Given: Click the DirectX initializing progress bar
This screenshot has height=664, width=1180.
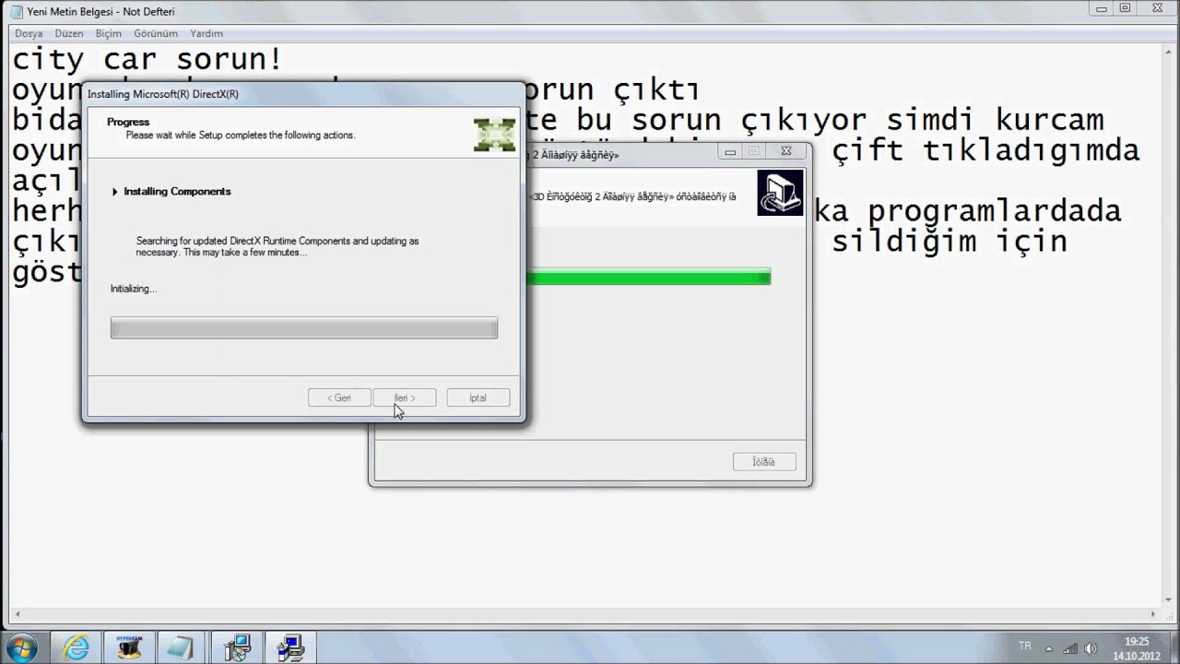Looking at the screenshot, I should (304, 327).
